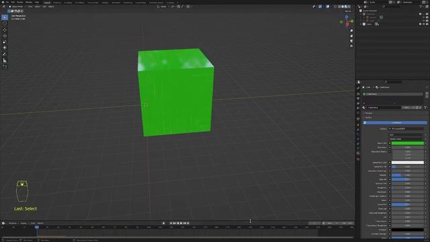Open the Material properties tab icon
430x242 pixels.
358,153
